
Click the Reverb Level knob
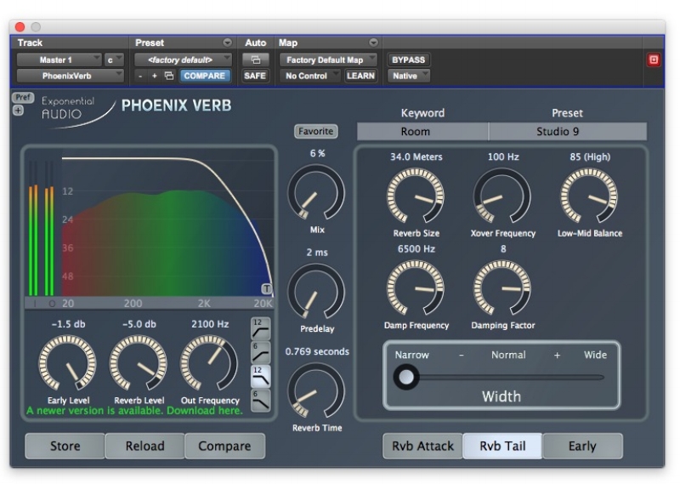pos(138,363)
